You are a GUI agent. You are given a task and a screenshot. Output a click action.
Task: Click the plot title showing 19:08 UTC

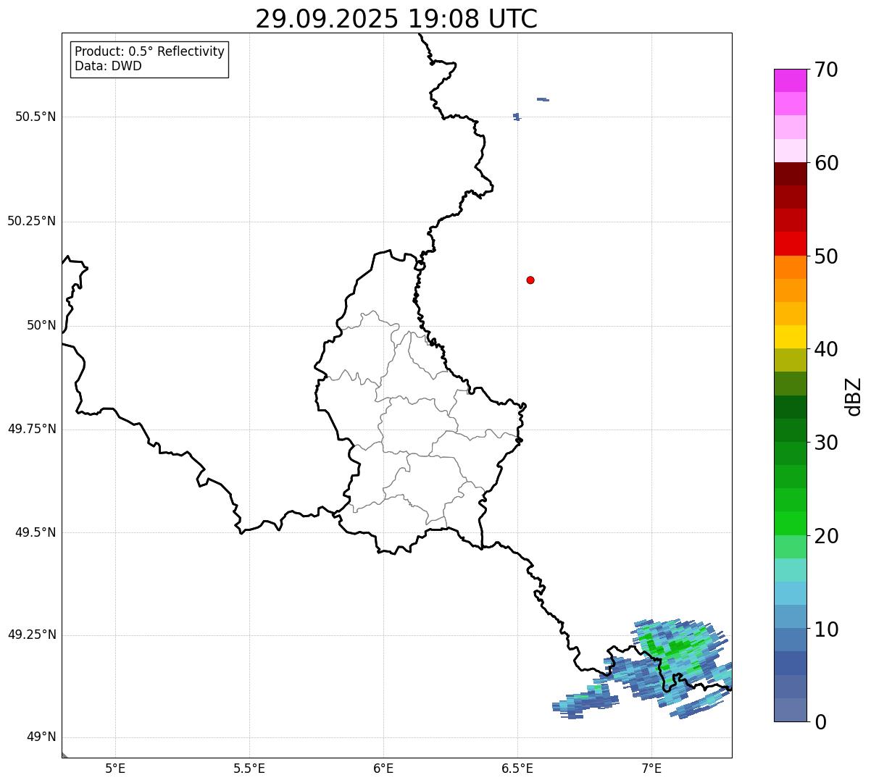[396, 19]
